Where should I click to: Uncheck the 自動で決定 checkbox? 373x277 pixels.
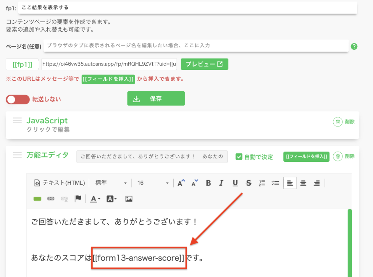239,157
